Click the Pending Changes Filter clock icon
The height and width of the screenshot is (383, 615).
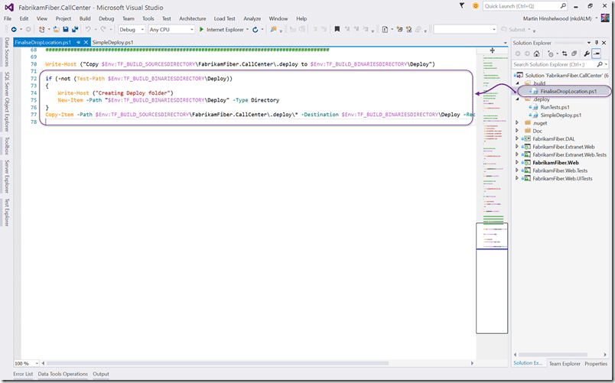click(551, 54)
